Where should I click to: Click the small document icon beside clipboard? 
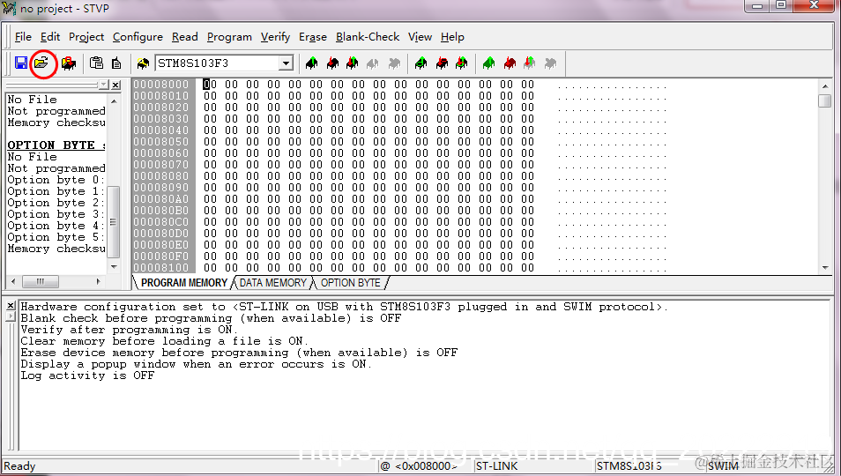tap(115, 63)
